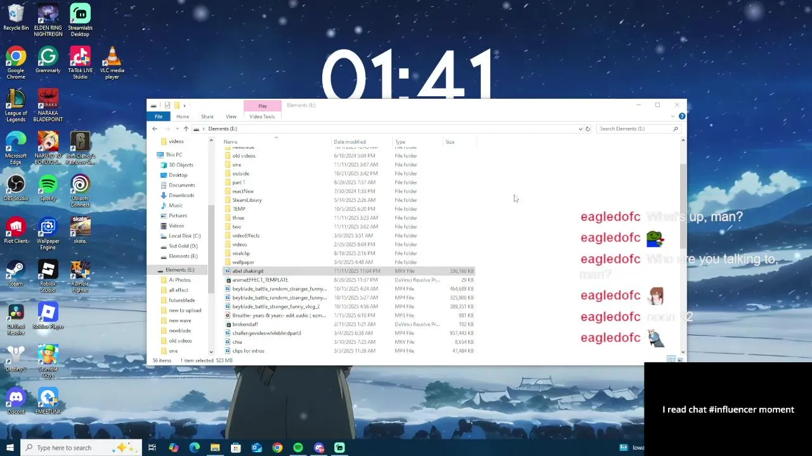812x456 pixels.
Task: Open Microsoft Edge desktop icon
Action: [x=16, y=148]
